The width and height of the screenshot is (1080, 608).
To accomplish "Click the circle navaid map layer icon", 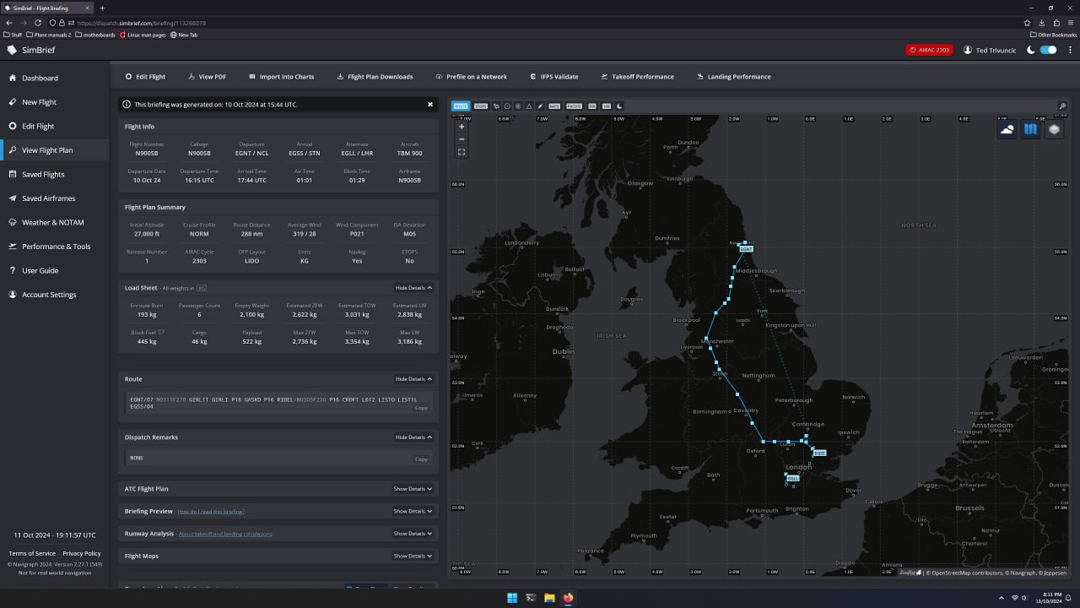I will click(507, 106).
